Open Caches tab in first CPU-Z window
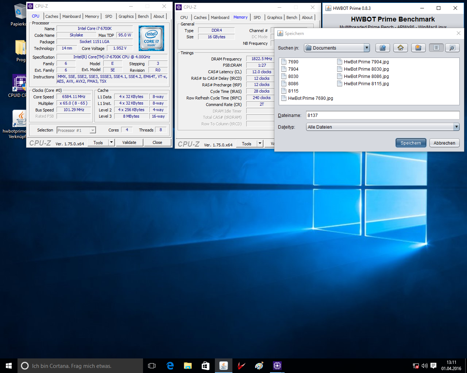 click(x=52, y=16)
